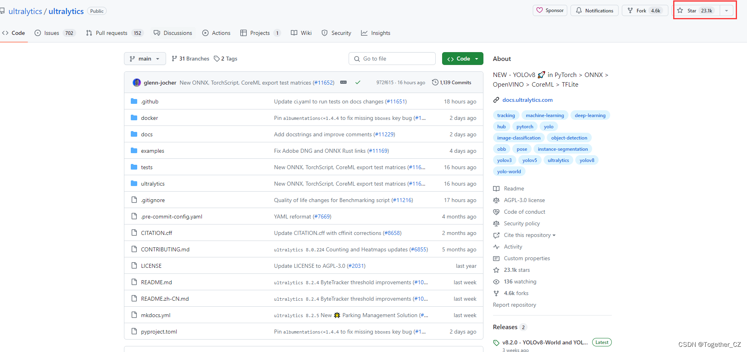Open pyproject.toml file
The image size is (747, 352).
pos(159,332)
